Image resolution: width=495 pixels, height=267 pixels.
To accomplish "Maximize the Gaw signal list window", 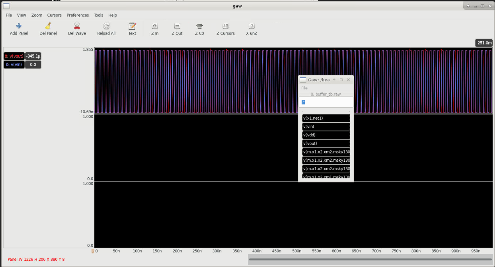I will tap(341, 80).
